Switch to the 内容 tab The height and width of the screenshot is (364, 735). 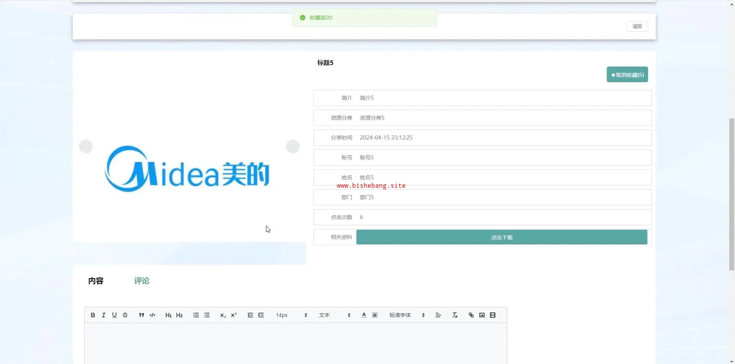pos(96,281)
